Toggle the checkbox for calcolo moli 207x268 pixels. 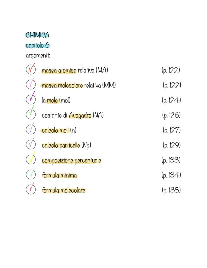(30, 129)
